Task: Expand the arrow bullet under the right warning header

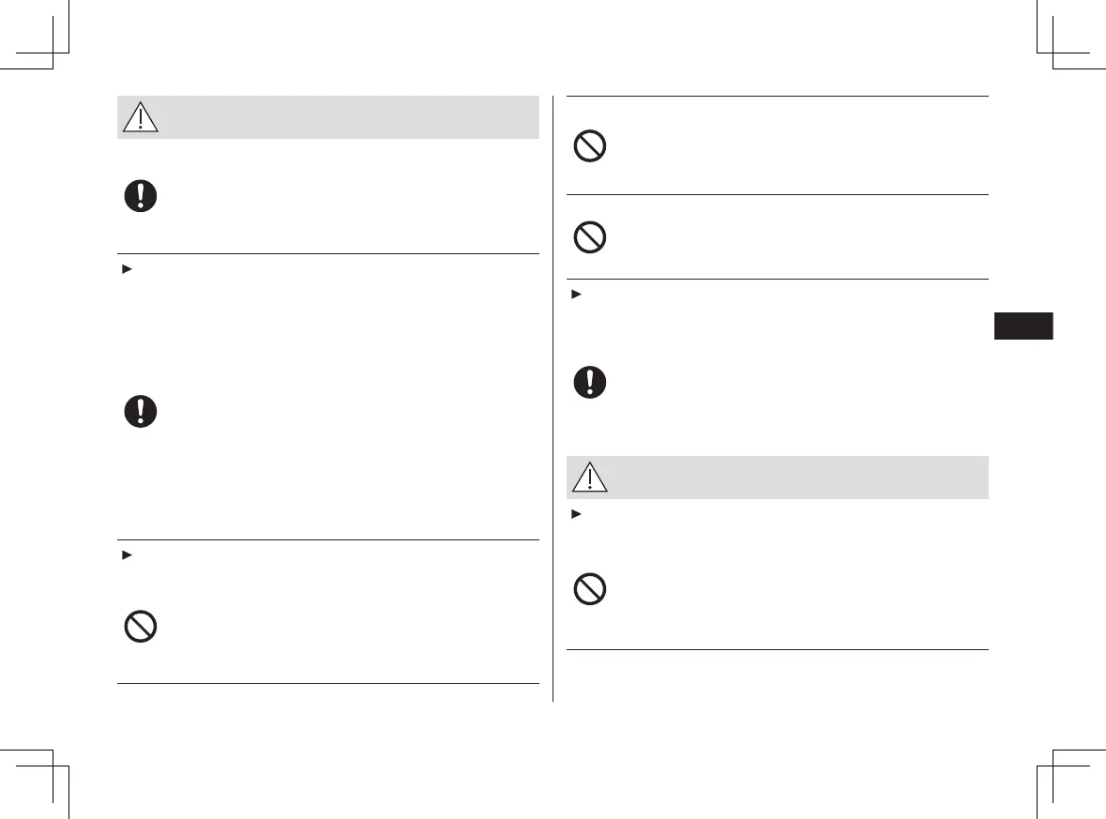Action: pos(574,515)
